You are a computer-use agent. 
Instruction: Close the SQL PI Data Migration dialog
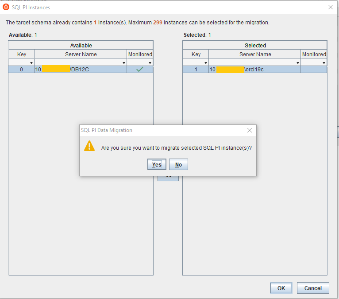[x=250, y=130]
